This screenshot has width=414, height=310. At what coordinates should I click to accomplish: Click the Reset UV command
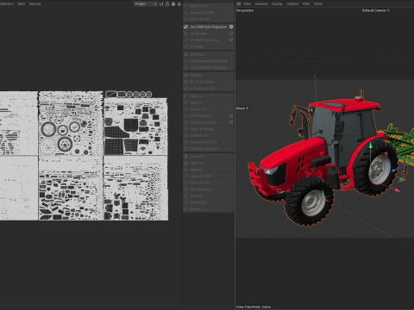point(208,170)
